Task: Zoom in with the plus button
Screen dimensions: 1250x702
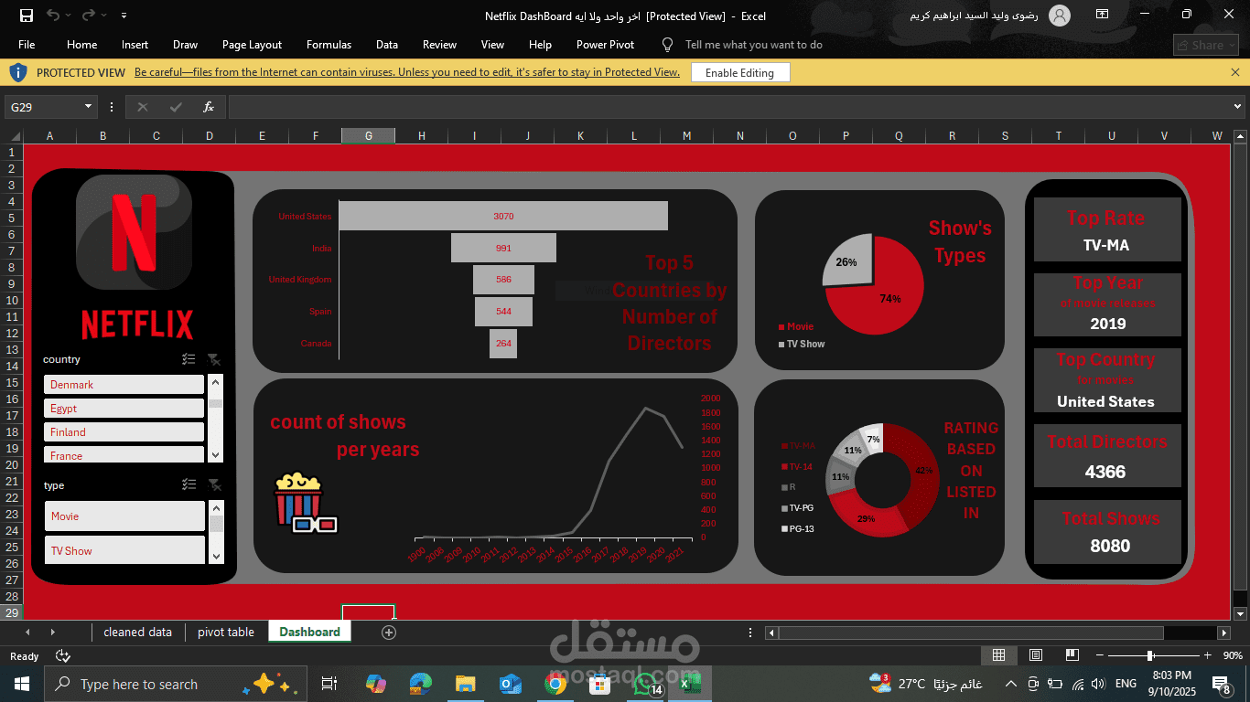Action: tap(1208, 655)
